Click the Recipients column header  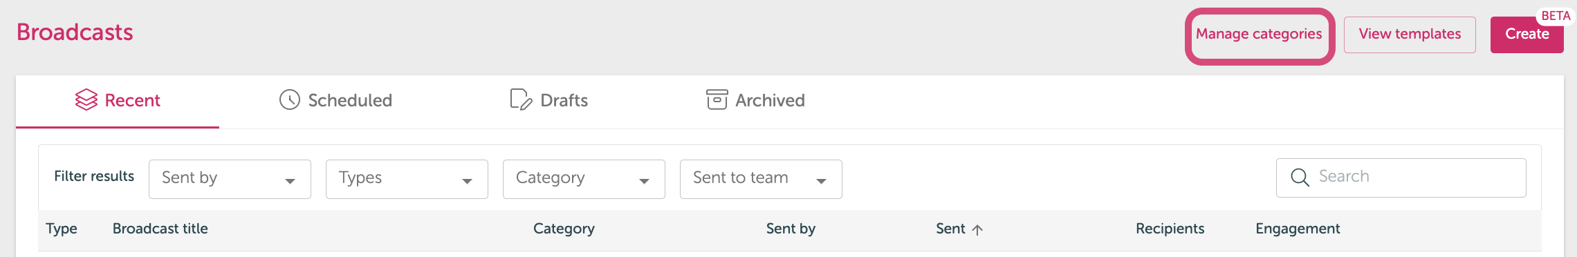[1170, 229]
